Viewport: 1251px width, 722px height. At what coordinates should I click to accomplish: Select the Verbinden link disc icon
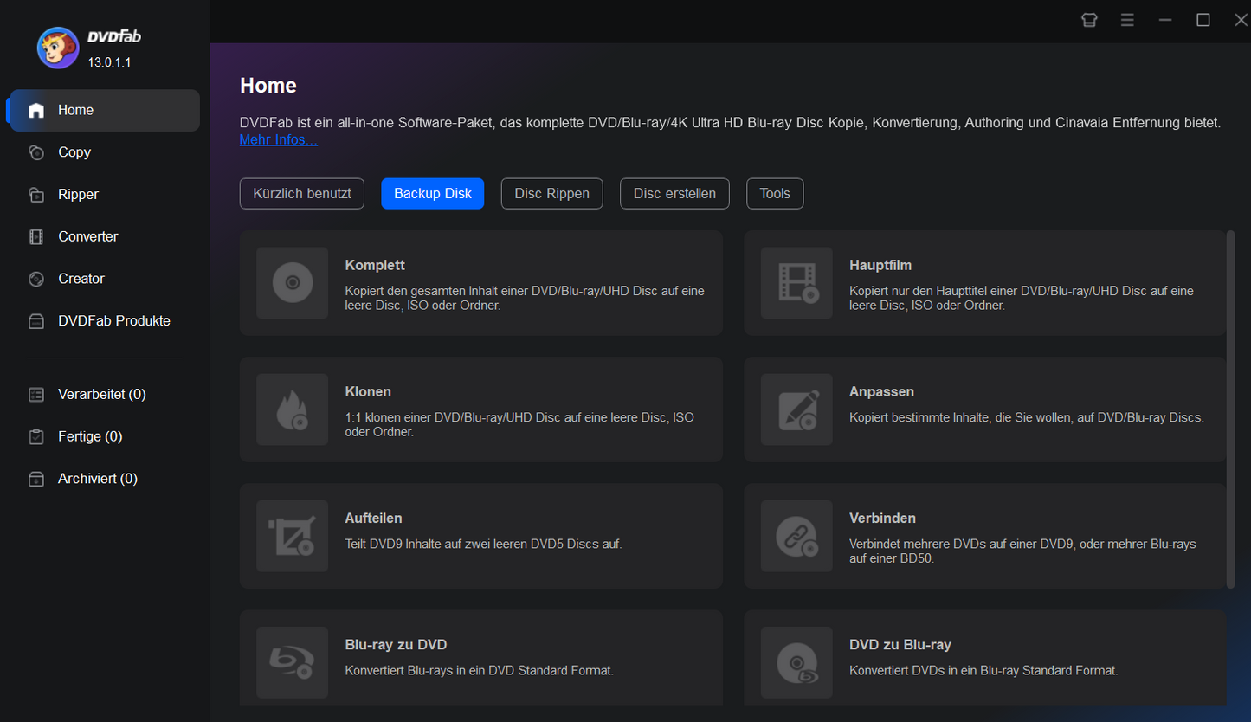(796, 536)
